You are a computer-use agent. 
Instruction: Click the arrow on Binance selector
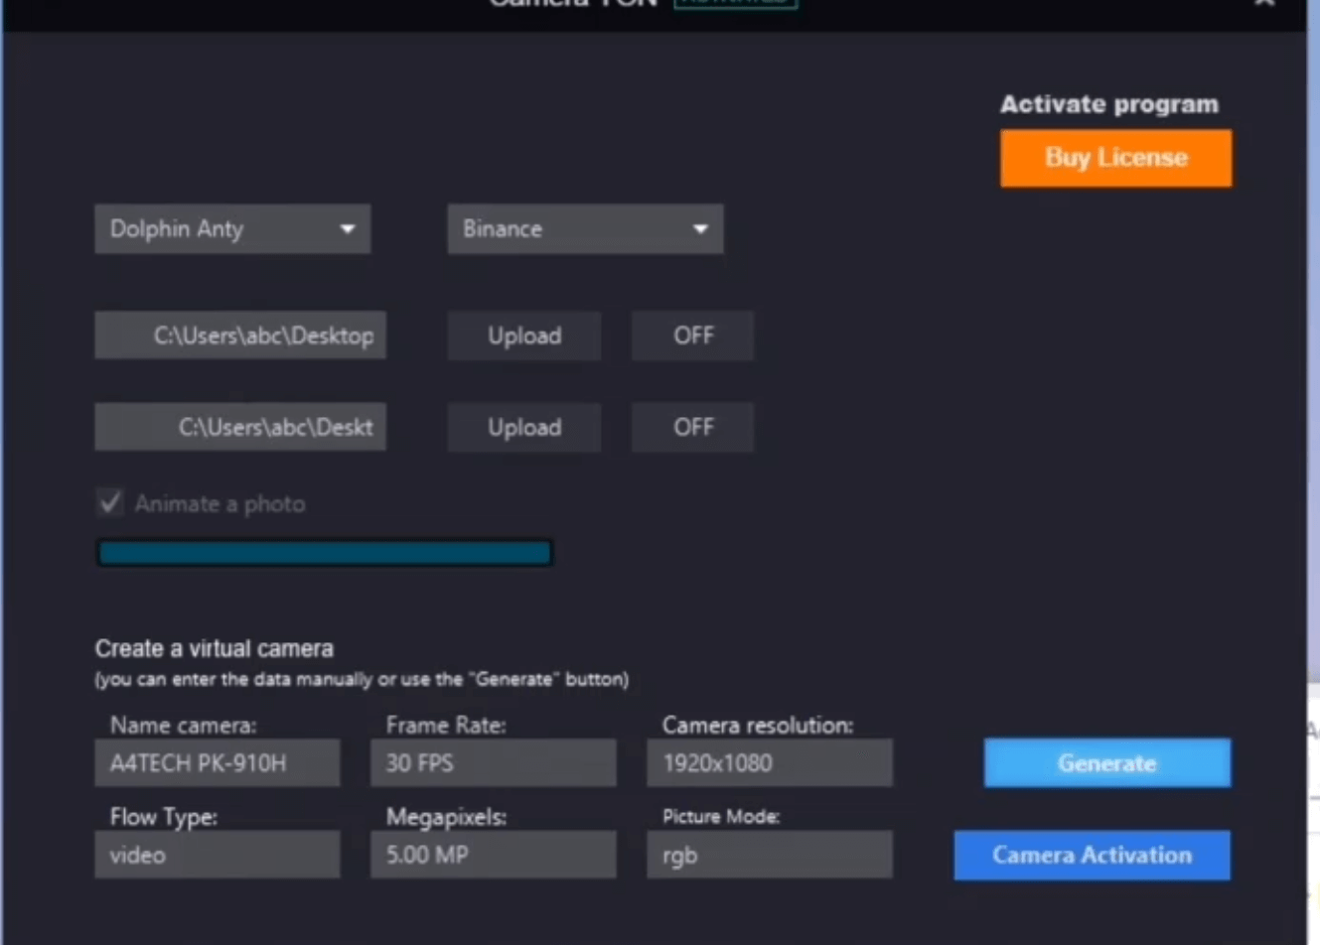coord(700,229)
